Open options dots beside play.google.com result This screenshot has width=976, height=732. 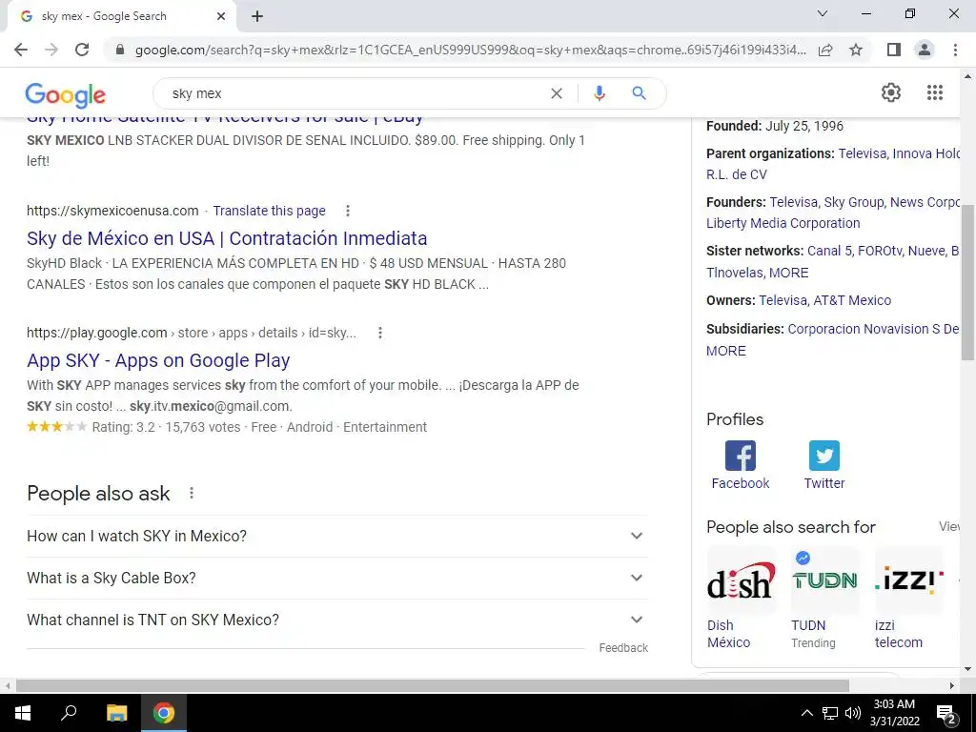tap(380, 333)
